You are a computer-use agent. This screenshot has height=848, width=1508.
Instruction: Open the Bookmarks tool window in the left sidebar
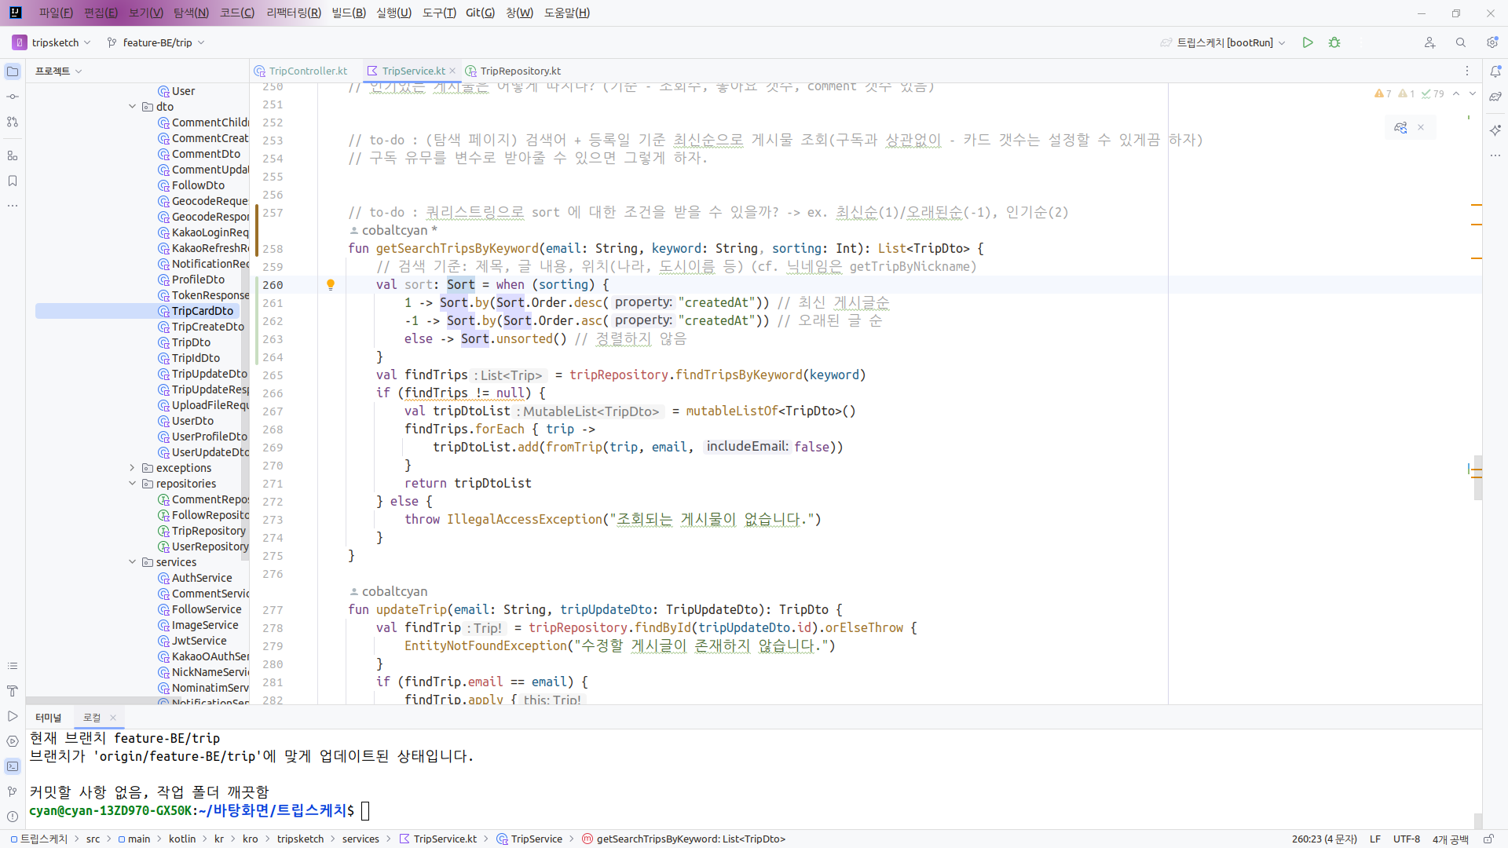13,181
